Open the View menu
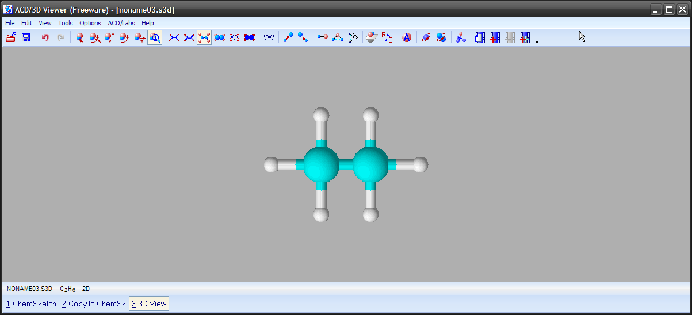Image resolution: width=692 pixels, height=315 pixels. tap(45, 23)
